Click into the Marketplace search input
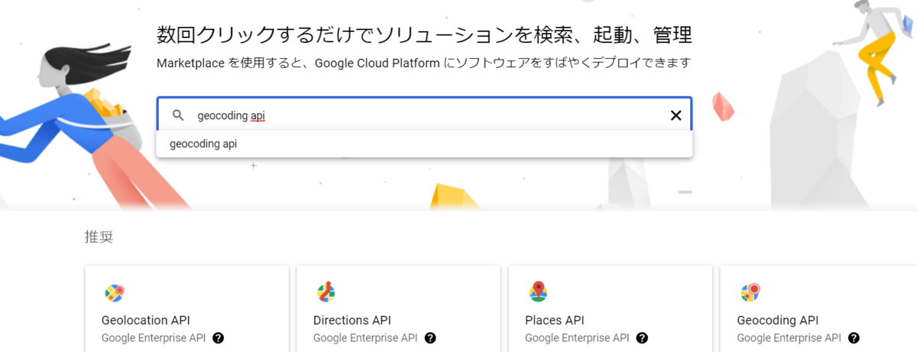Screen dimensions: 917x352 (x=428, y=115)
